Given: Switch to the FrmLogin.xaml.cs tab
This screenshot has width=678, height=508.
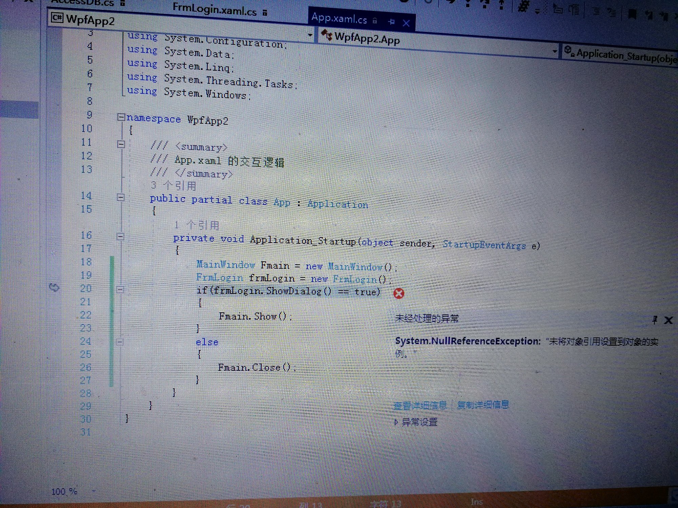Looking at the screenshot, I should point(214,10).
